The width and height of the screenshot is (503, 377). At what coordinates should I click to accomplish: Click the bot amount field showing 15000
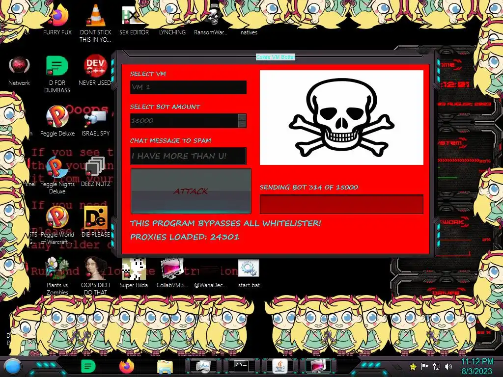click(184, 121)
